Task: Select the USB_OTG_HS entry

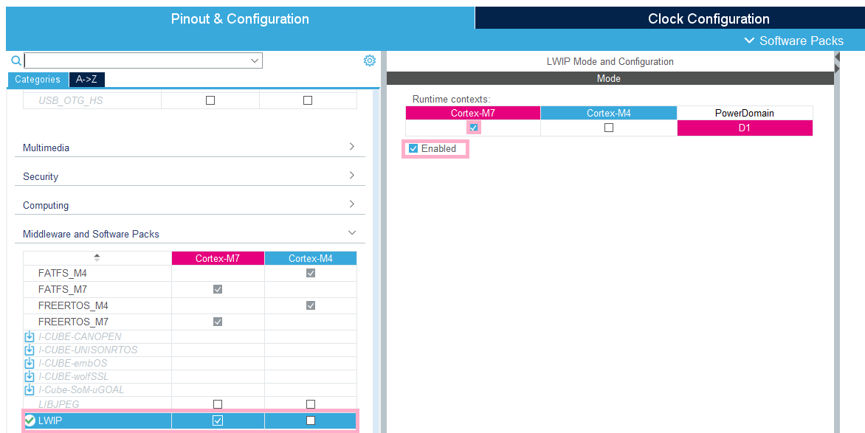Action: click(x=71, y=101)
